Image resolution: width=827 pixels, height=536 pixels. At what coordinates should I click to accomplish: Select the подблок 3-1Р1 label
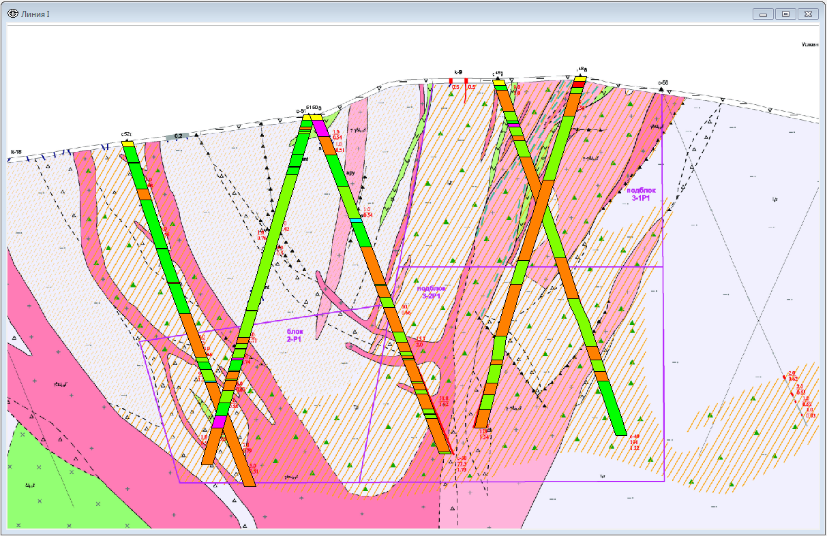coord(642,194)
